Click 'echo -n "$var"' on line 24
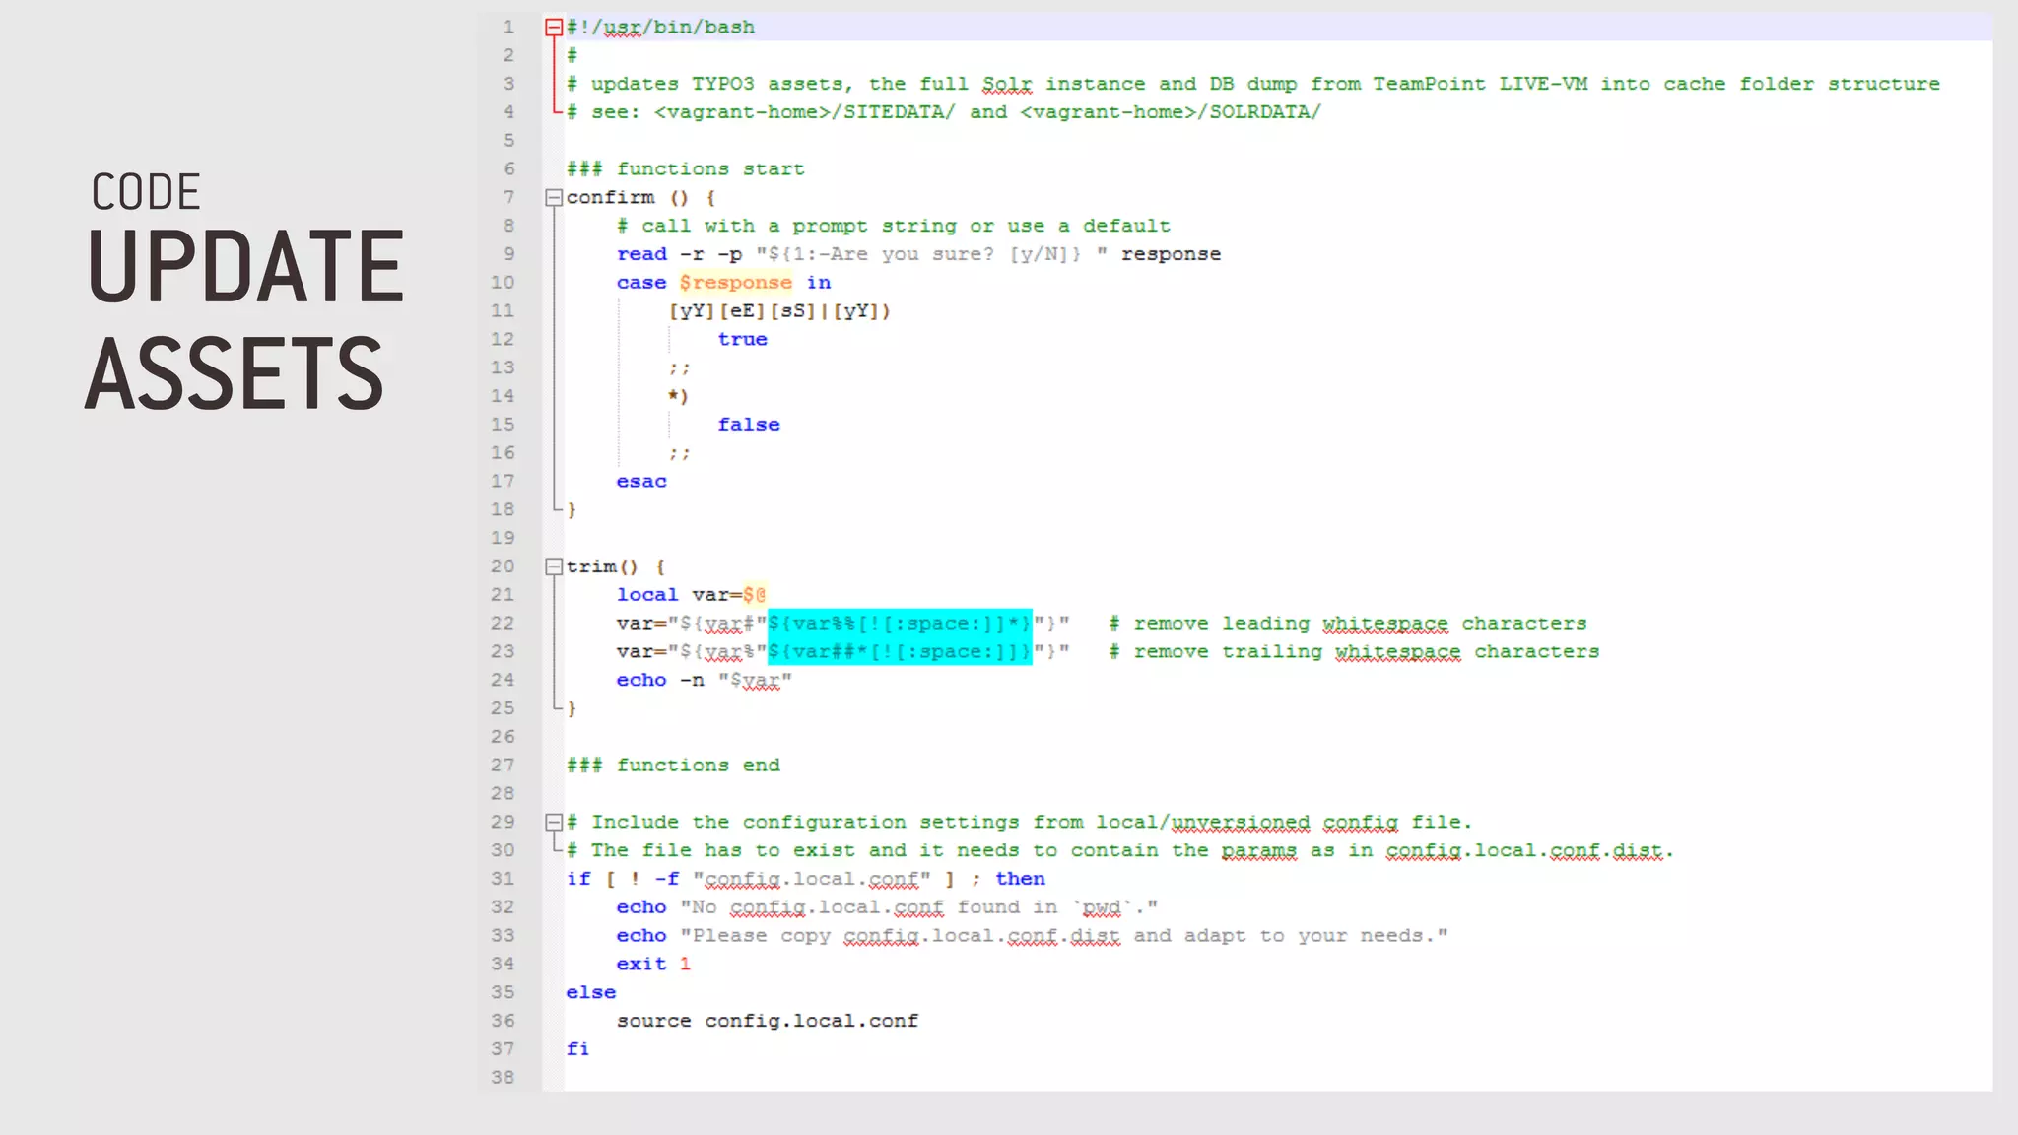 click(x=705, y=681)
